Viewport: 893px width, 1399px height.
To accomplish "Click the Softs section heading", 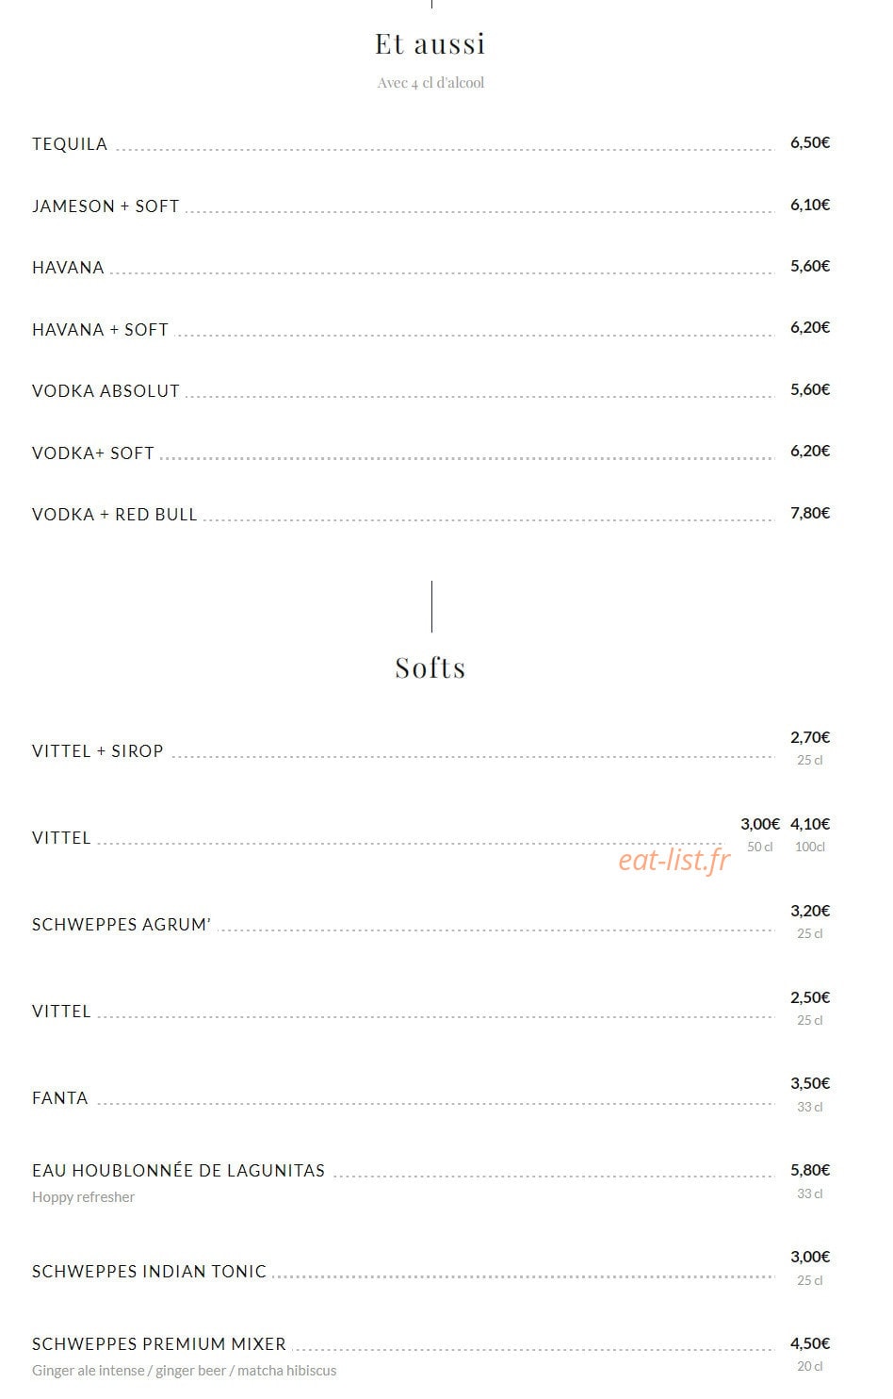I will tap(430, 667).
